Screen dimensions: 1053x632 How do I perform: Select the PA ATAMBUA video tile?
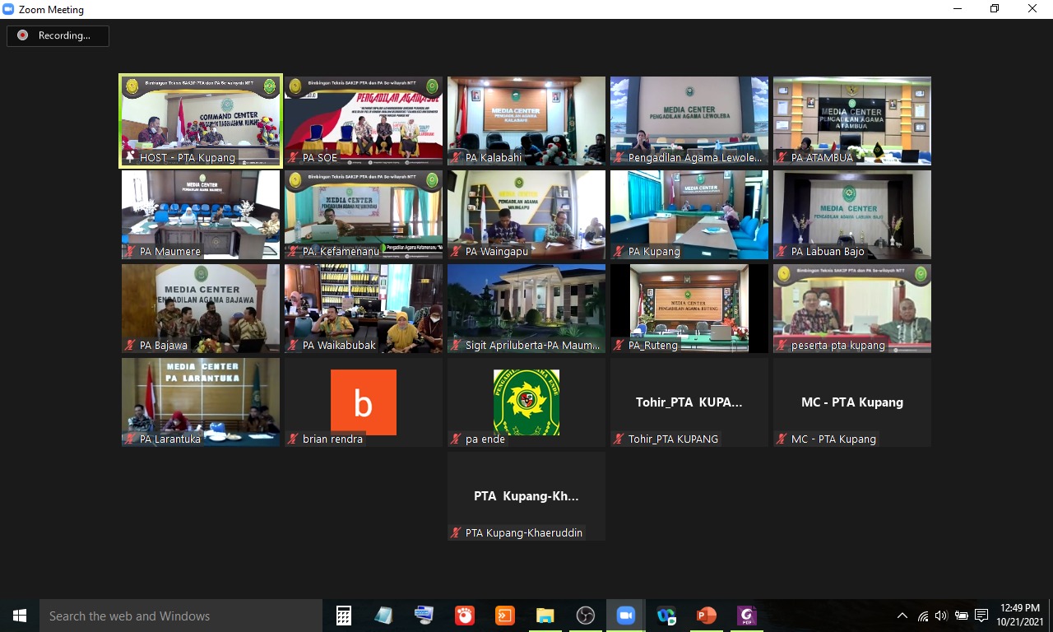852,121
